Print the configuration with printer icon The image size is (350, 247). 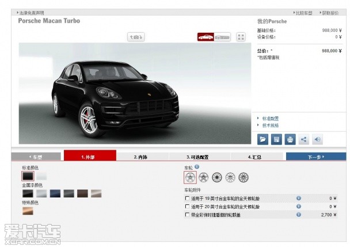pyautogui.click(x=290, y=139)
